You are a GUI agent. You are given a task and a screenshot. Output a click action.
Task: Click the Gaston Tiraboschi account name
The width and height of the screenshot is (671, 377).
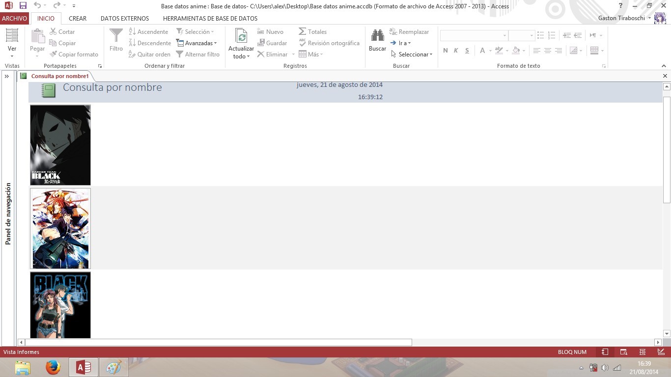[x=621, y=18]
